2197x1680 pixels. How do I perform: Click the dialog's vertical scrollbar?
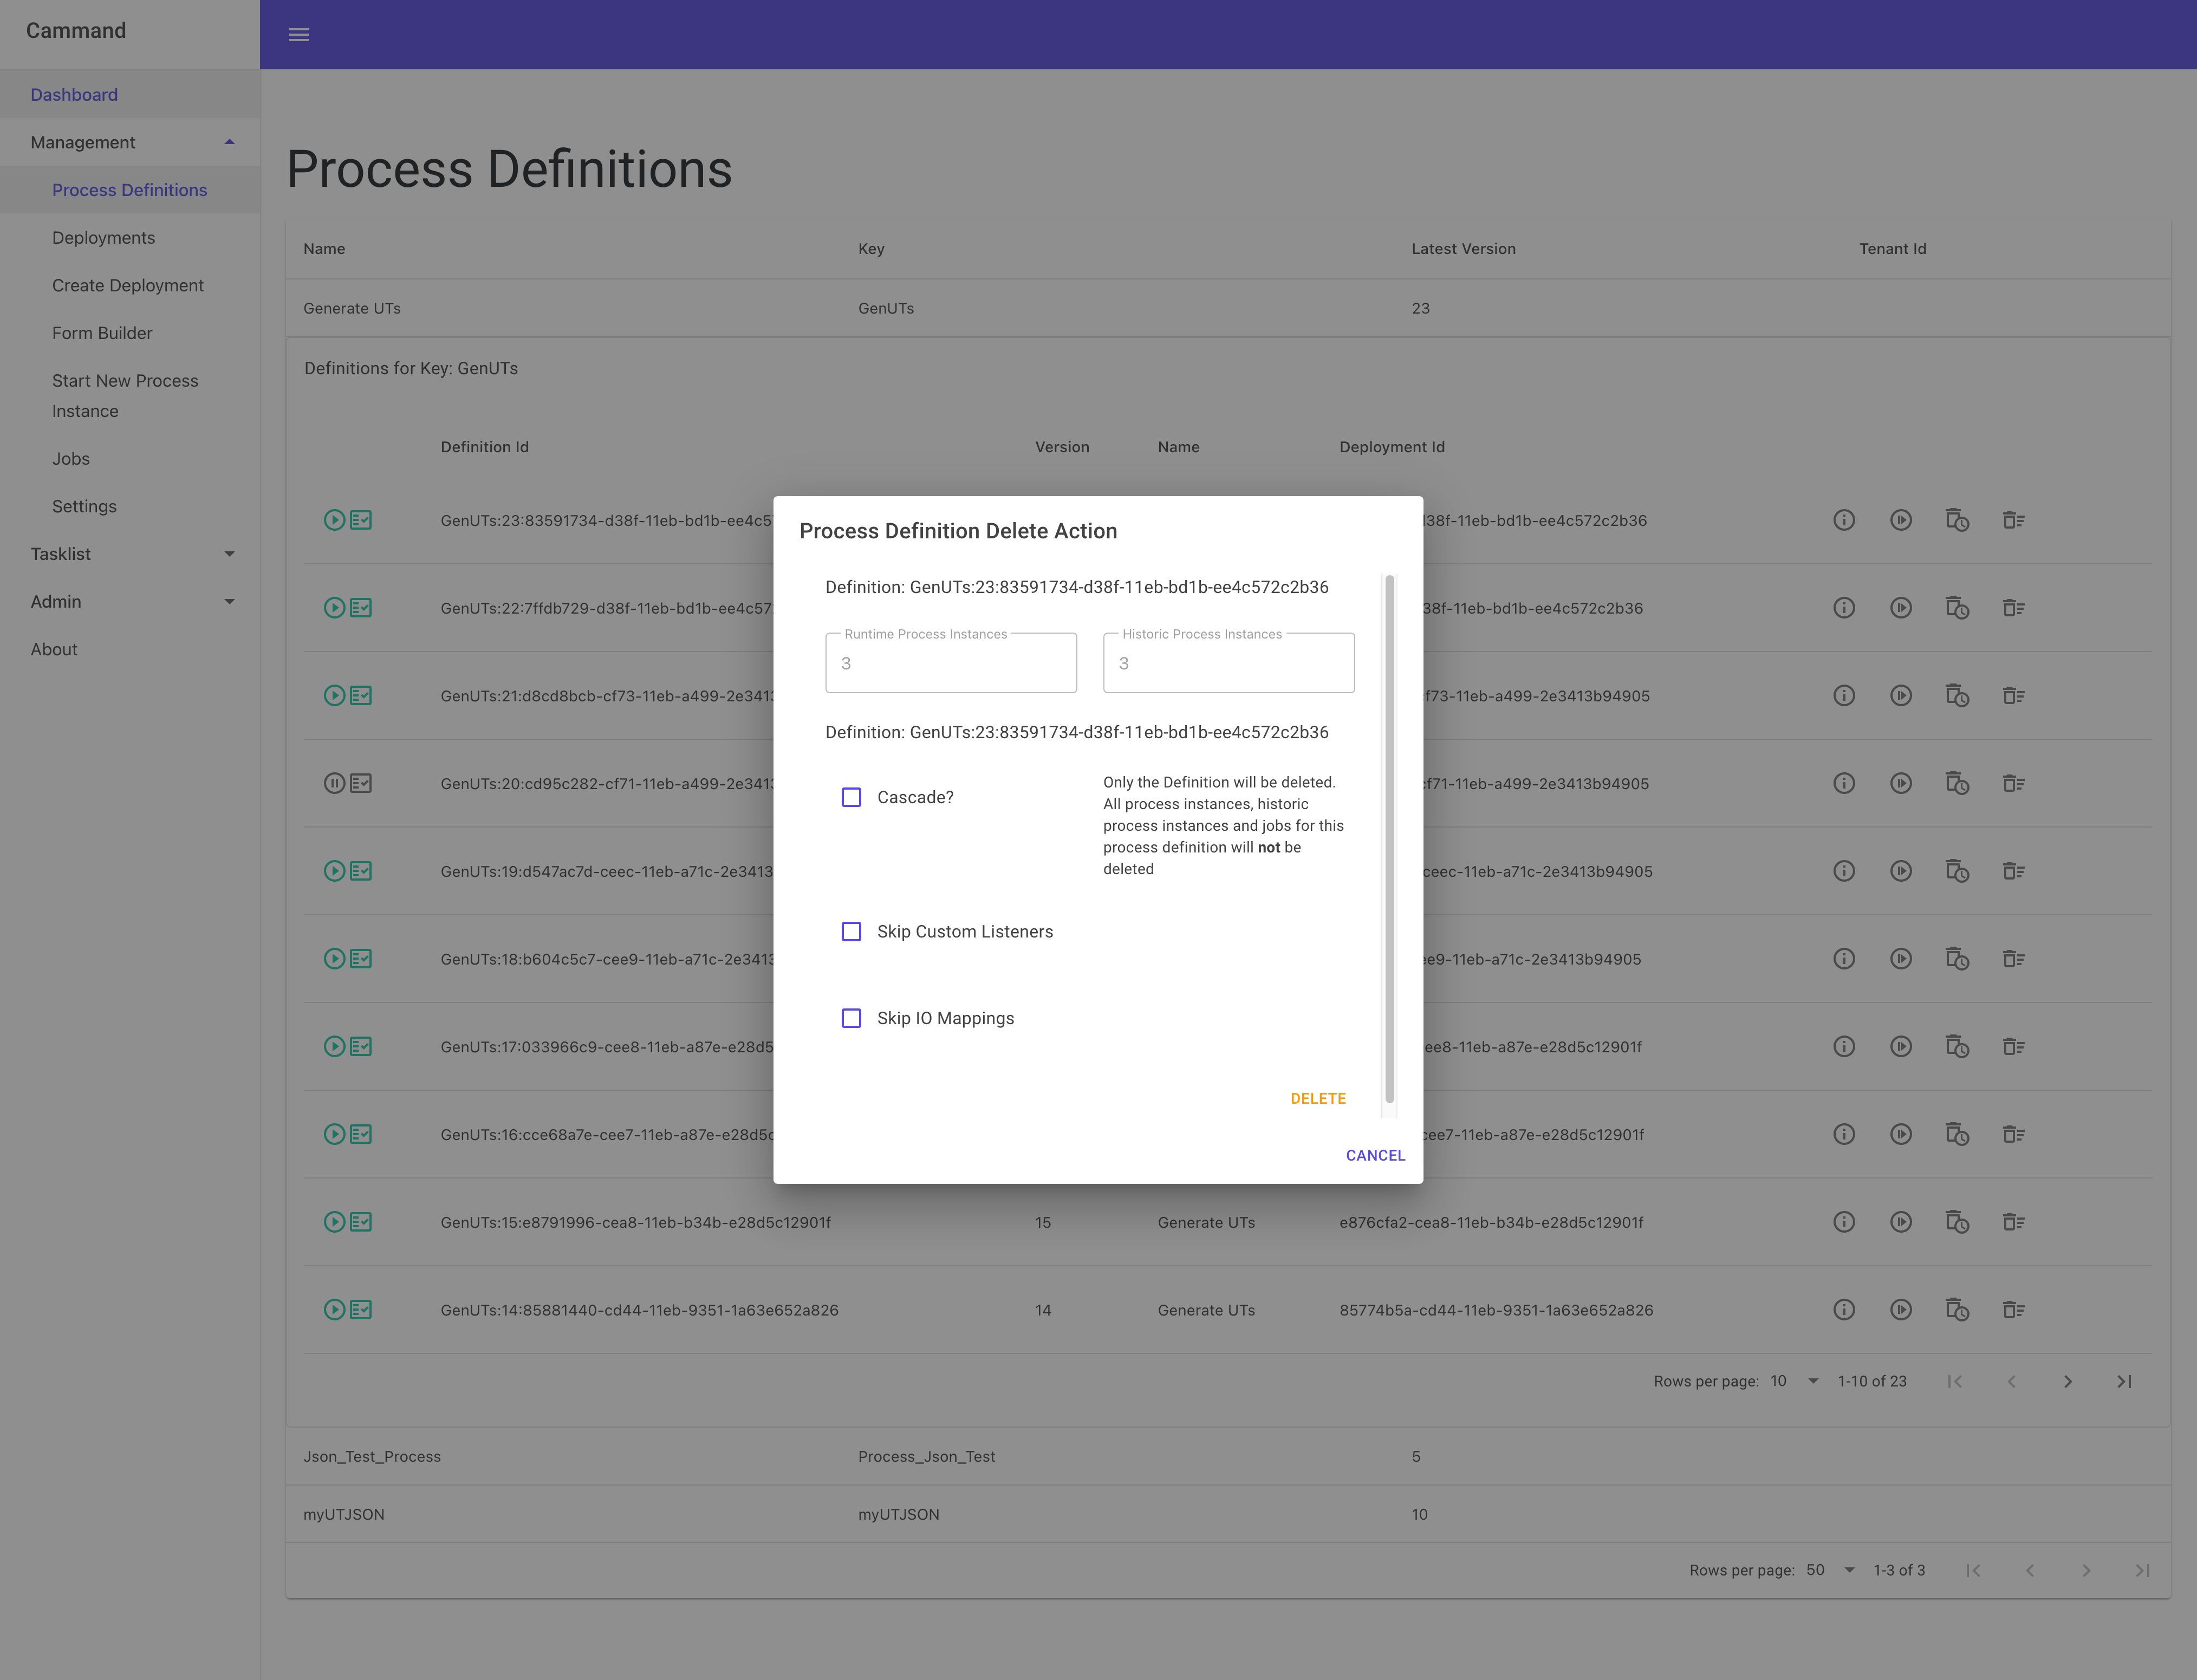1389,840
